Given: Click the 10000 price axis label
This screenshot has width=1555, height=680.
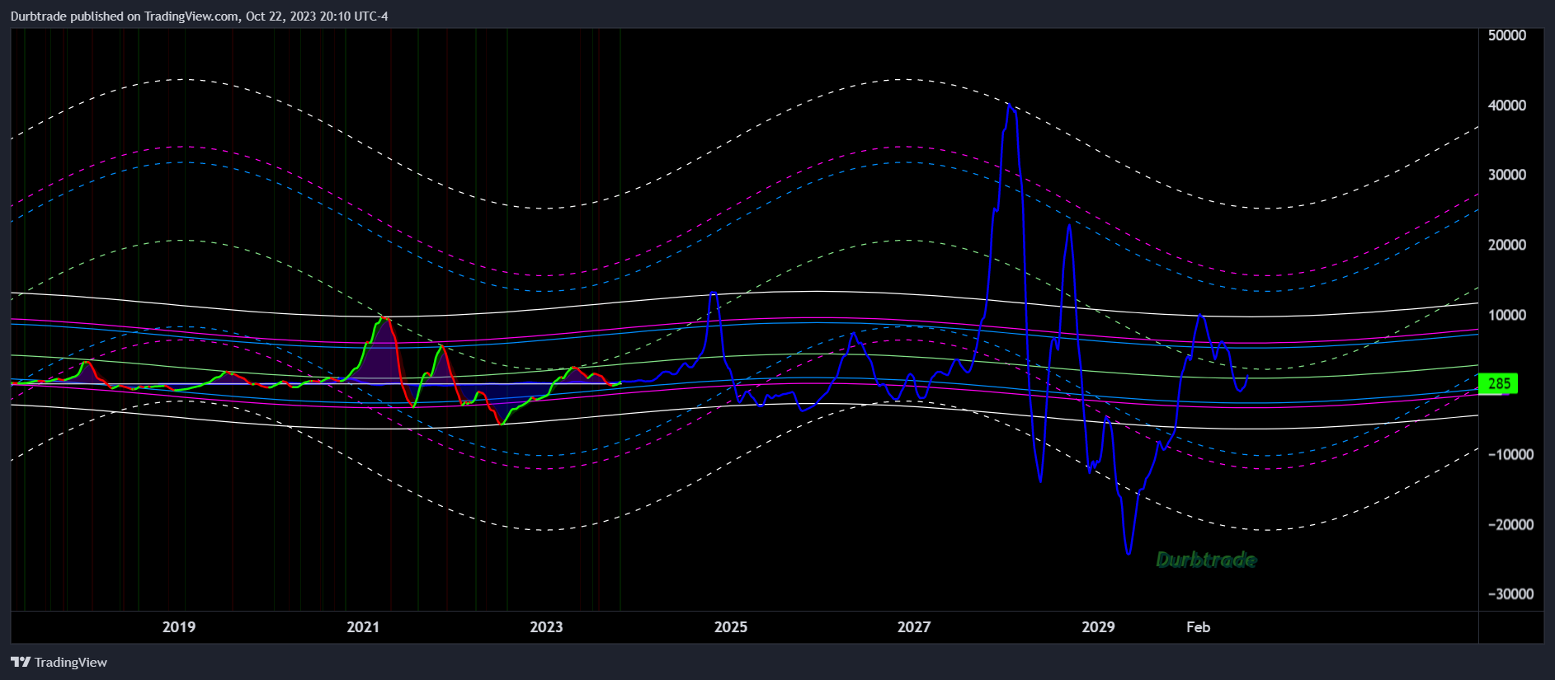Looking at the screenshot, I should [1507, 315].
